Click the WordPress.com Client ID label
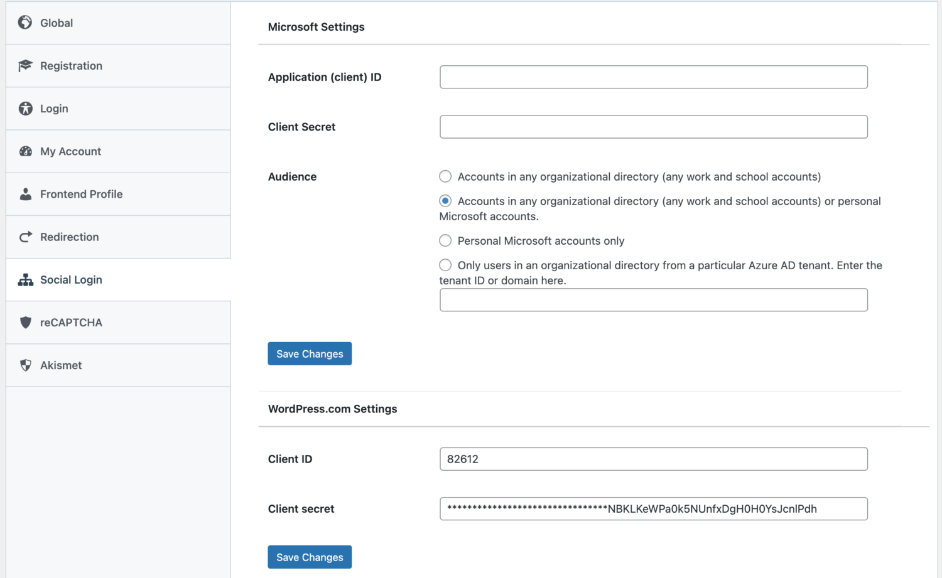942x578 pixels. [x=290, y=459]
